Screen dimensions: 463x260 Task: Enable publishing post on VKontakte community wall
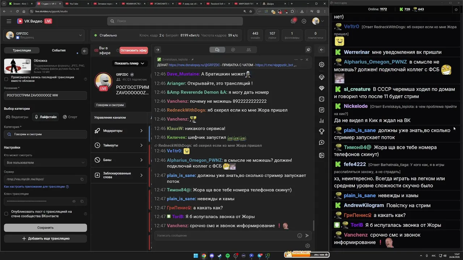click(6, 214)
